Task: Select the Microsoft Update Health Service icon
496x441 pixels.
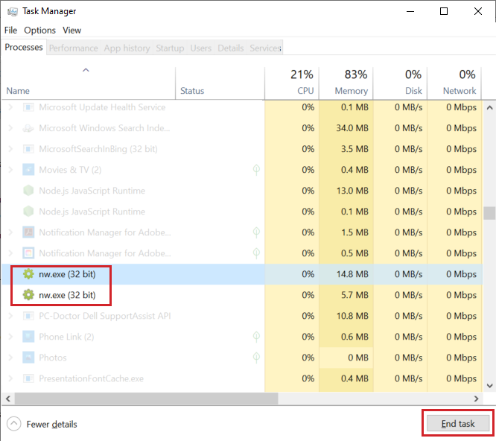Action: click(x=28, y=107)
